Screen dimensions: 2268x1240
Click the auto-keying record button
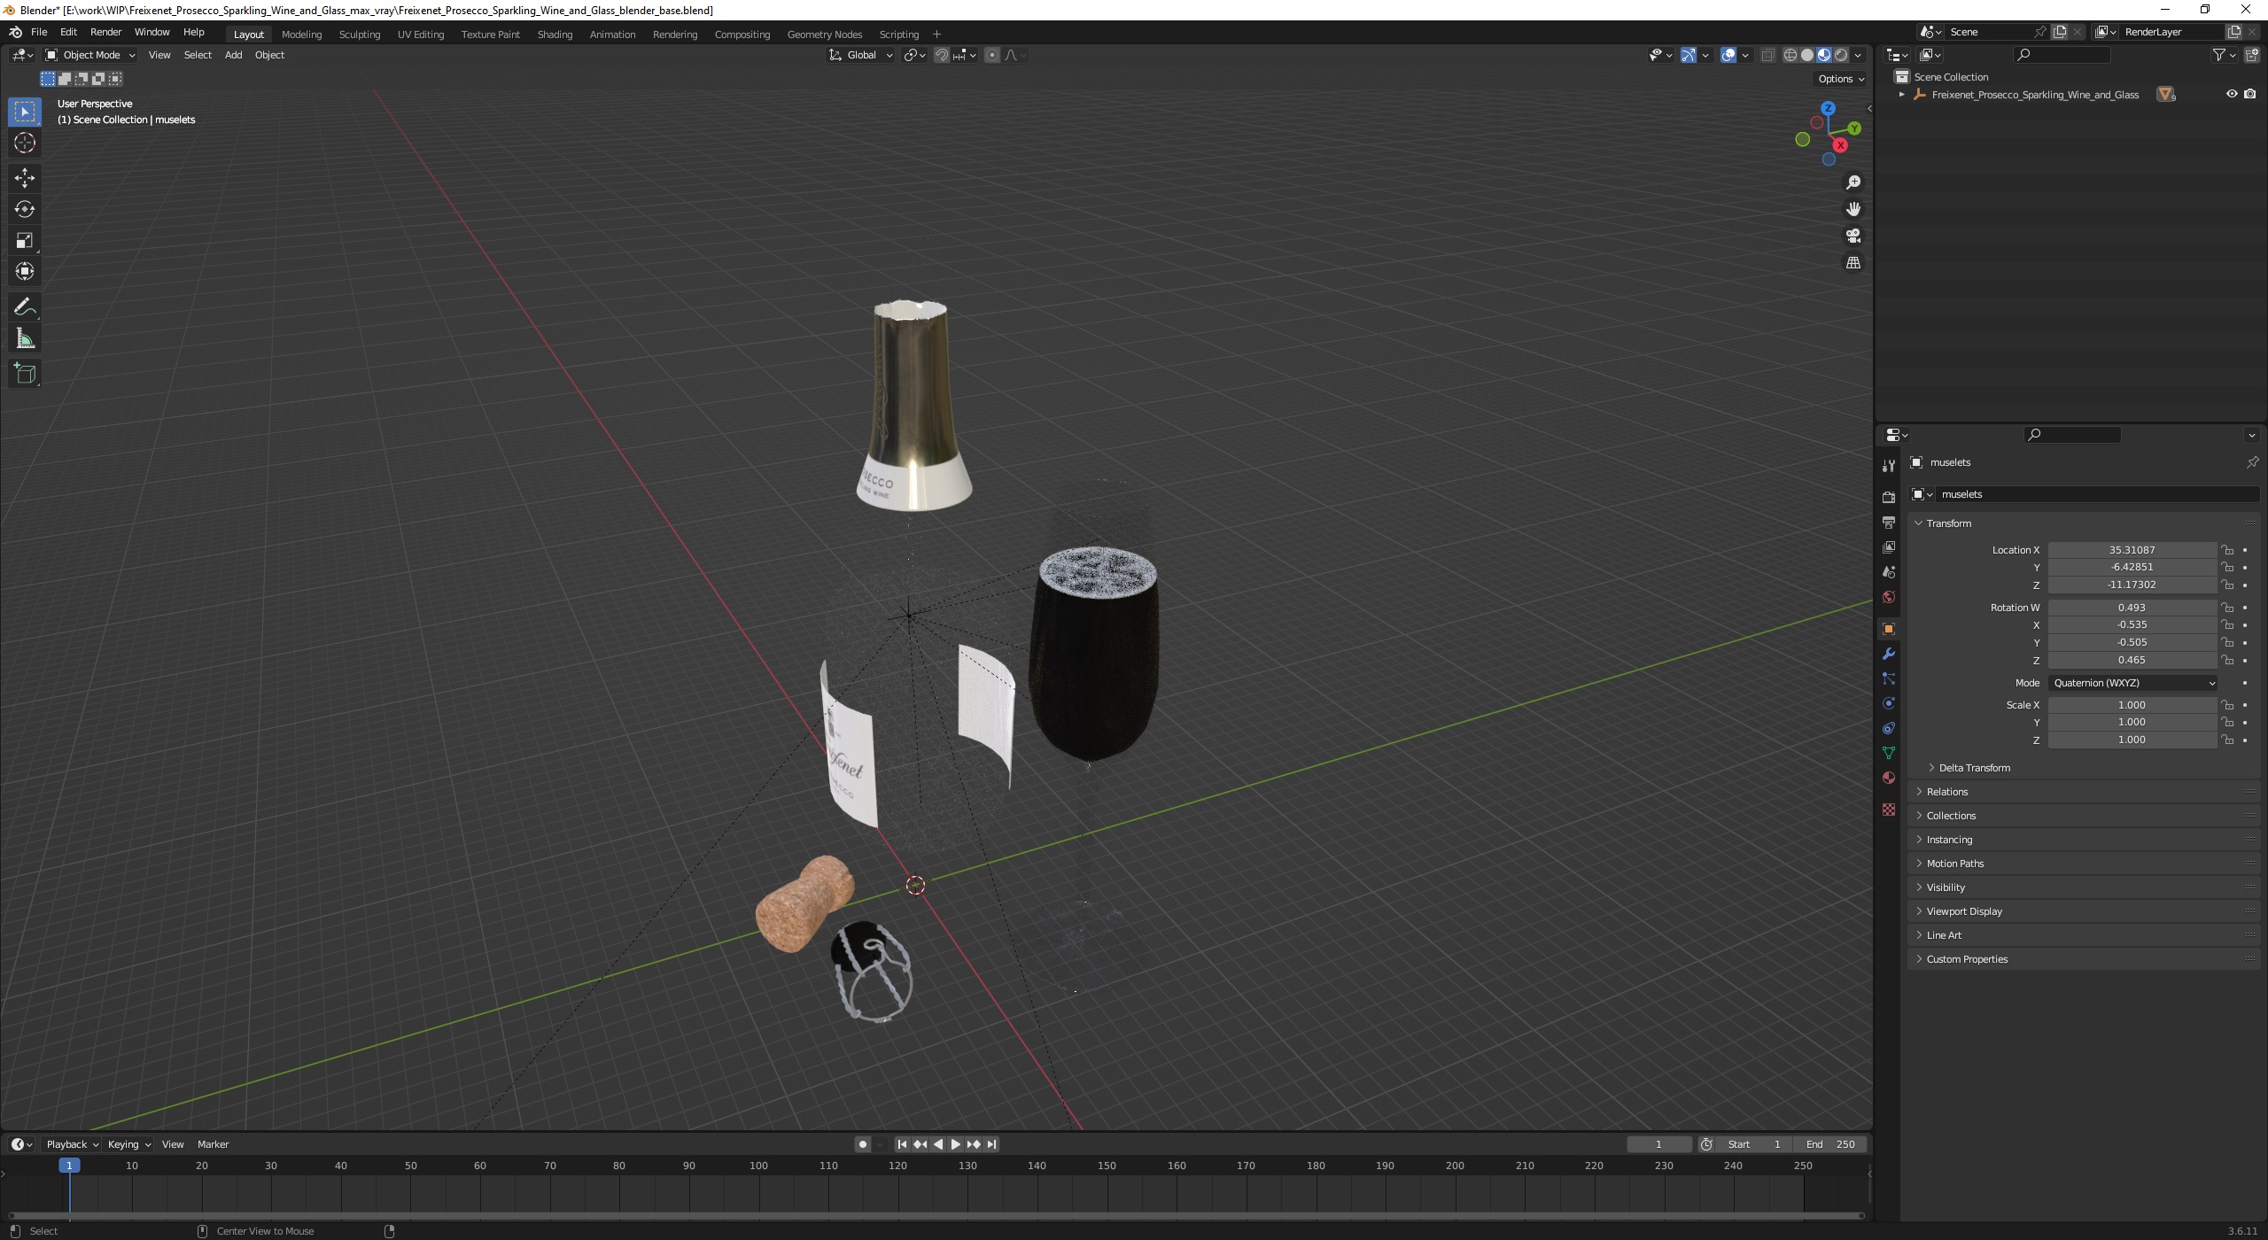tap(862, 1144)
